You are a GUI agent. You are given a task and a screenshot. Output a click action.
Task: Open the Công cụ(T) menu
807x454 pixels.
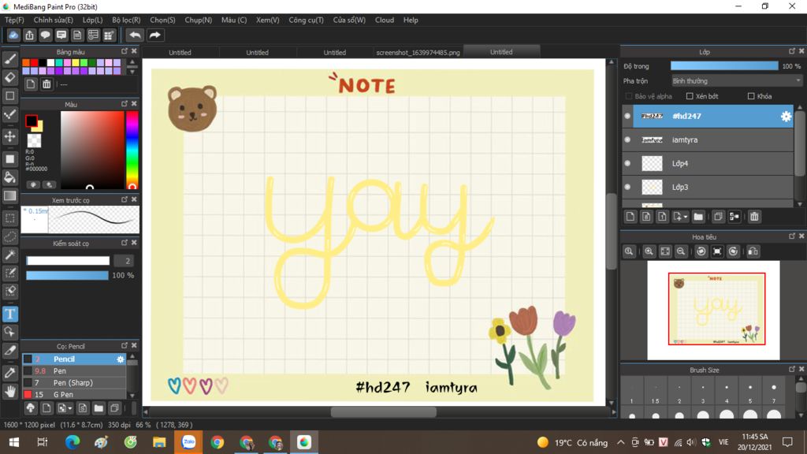(307, 20)
